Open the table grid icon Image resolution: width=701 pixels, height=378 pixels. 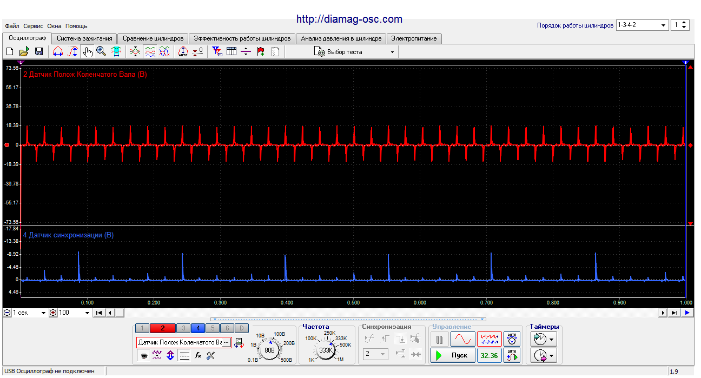click(232, 52)
